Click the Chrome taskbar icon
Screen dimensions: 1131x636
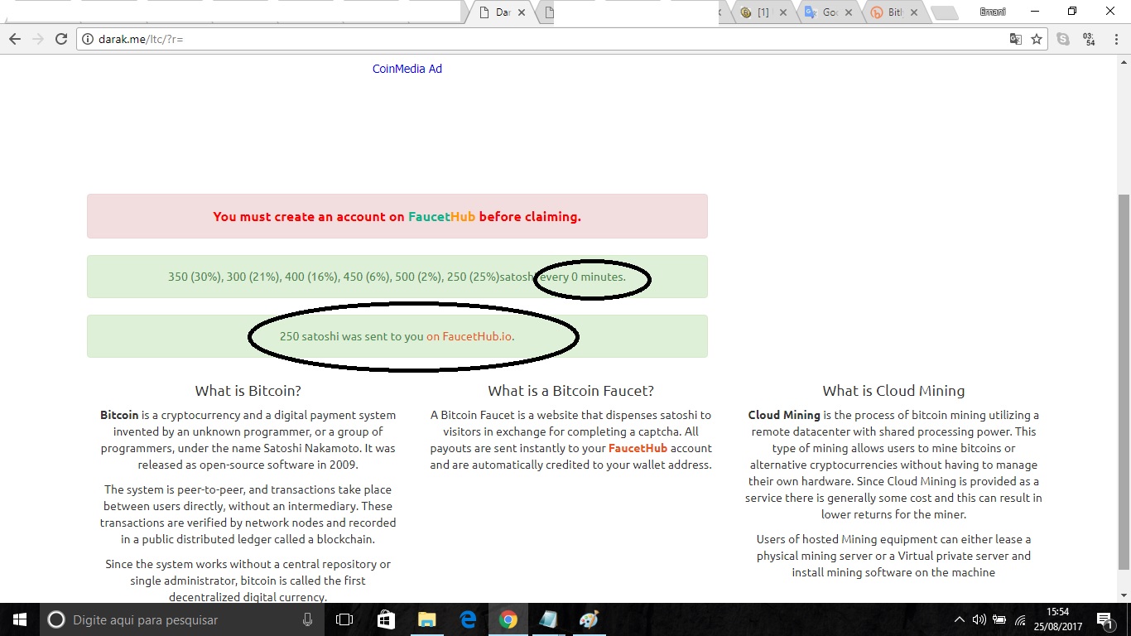coord(508,619)
